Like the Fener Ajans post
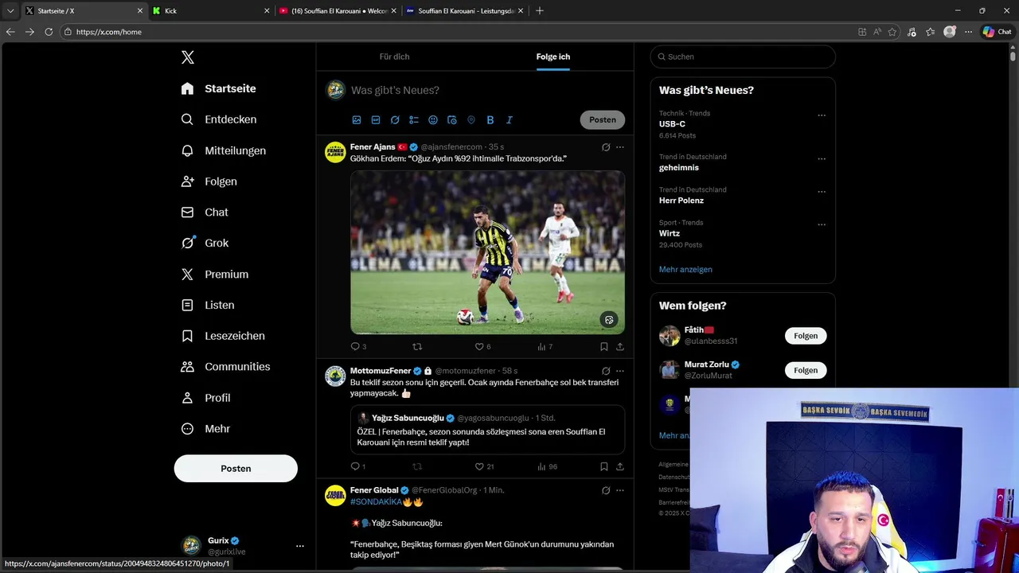This screenshot has width=1019, height=573. tap(479, 347)
